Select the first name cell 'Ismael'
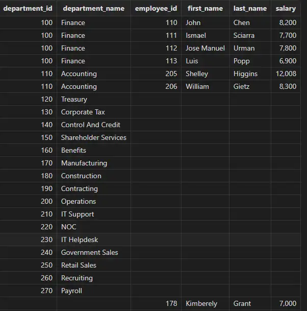 (x=205, y=35)
